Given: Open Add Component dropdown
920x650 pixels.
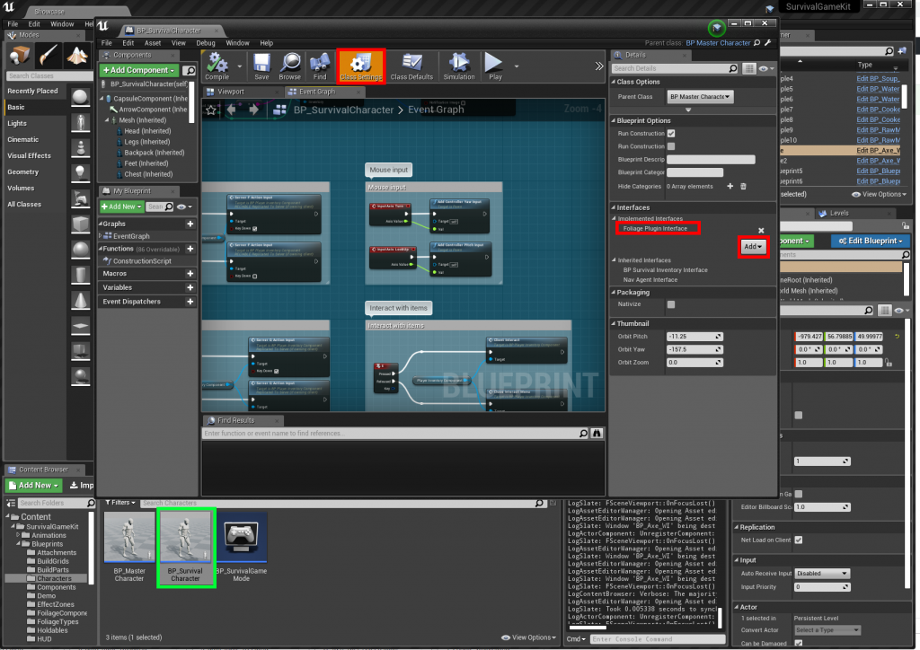Looking at the screenshot, I should tap(139, 70).
